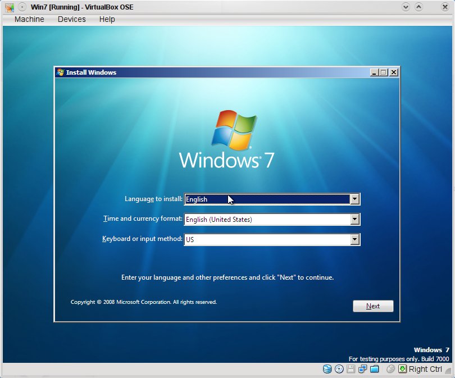
Task: Click the VirtualBox app icon in title bar
Action: click(x=10, y=7)
